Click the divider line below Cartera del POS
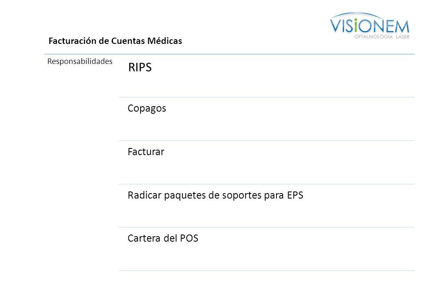 (x=266, y=271)
